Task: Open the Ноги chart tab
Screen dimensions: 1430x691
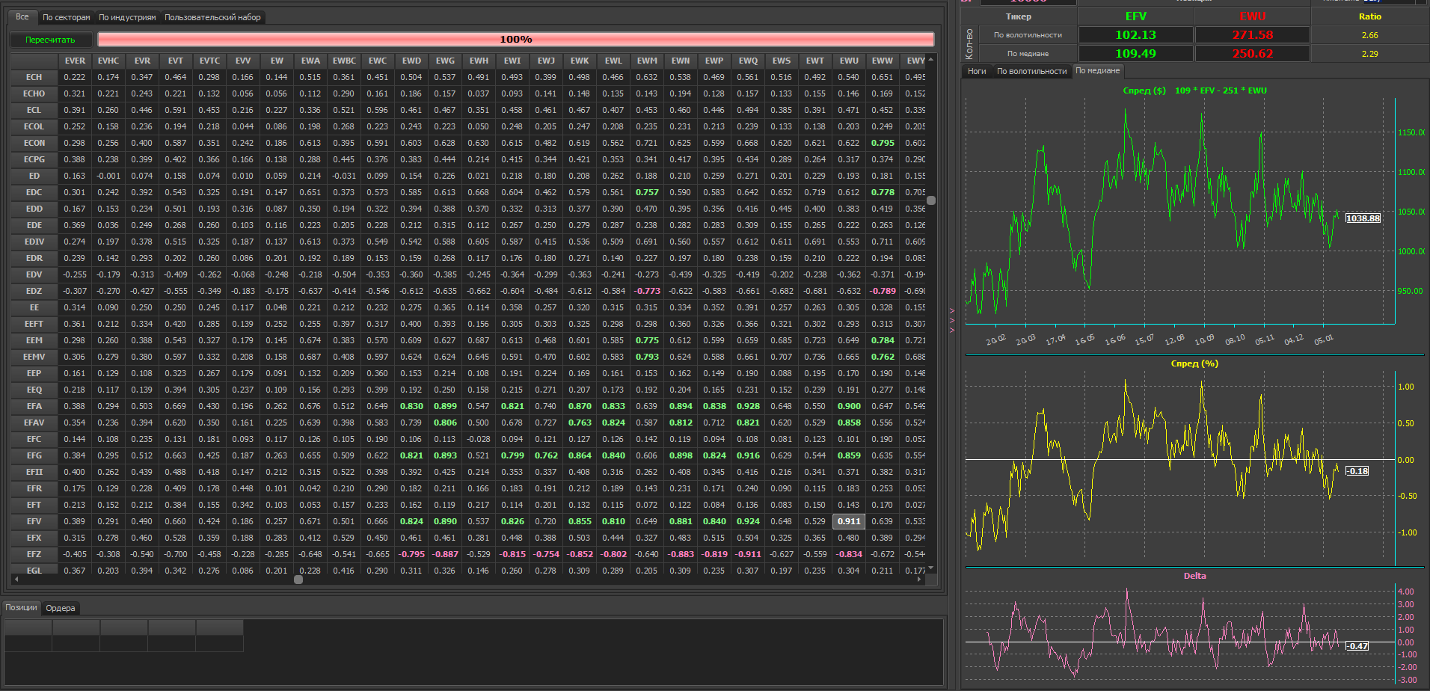Action: (x=977, y=71)
